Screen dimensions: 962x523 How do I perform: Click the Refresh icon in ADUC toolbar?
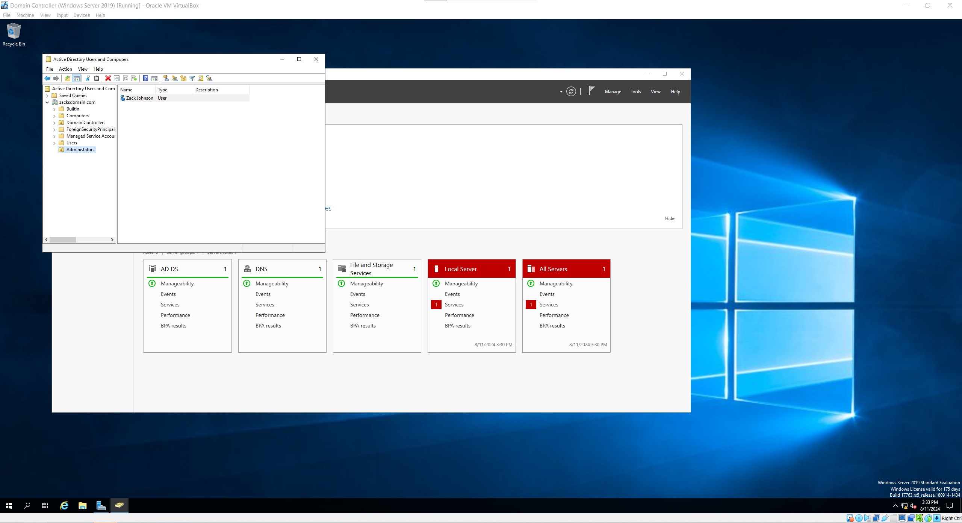[126, 78]
